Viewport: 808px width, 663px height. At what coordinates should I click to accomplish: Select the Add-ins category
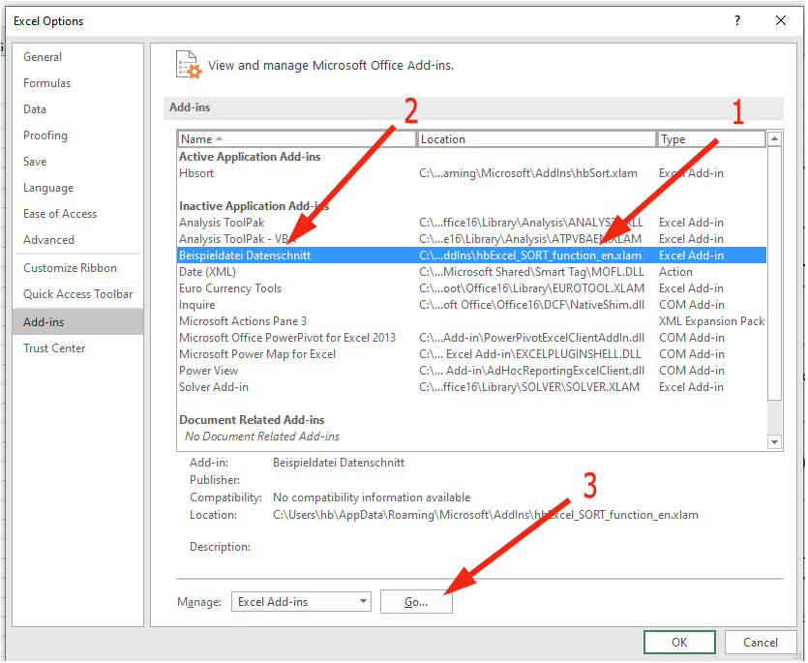pyautogui.click(x=77, y=322)
